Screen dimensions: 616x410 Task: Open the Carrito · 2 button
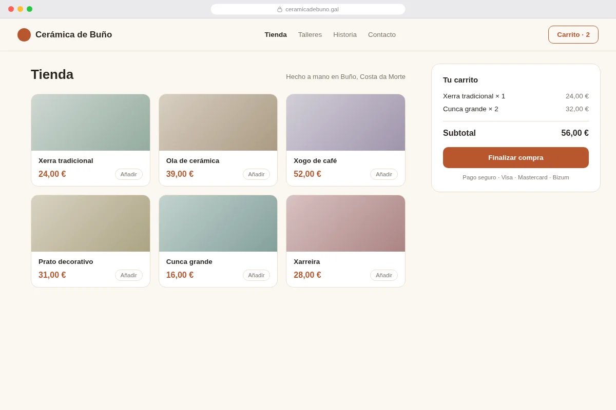click(573, 35)
